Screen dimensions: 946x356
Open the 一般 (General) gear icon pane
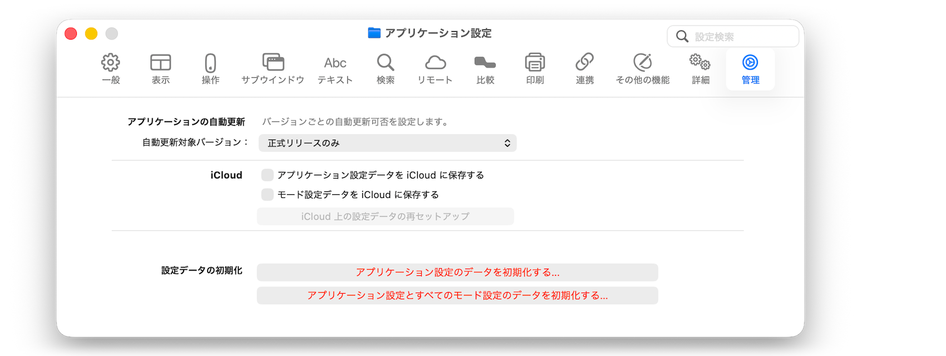coord(111,68)
